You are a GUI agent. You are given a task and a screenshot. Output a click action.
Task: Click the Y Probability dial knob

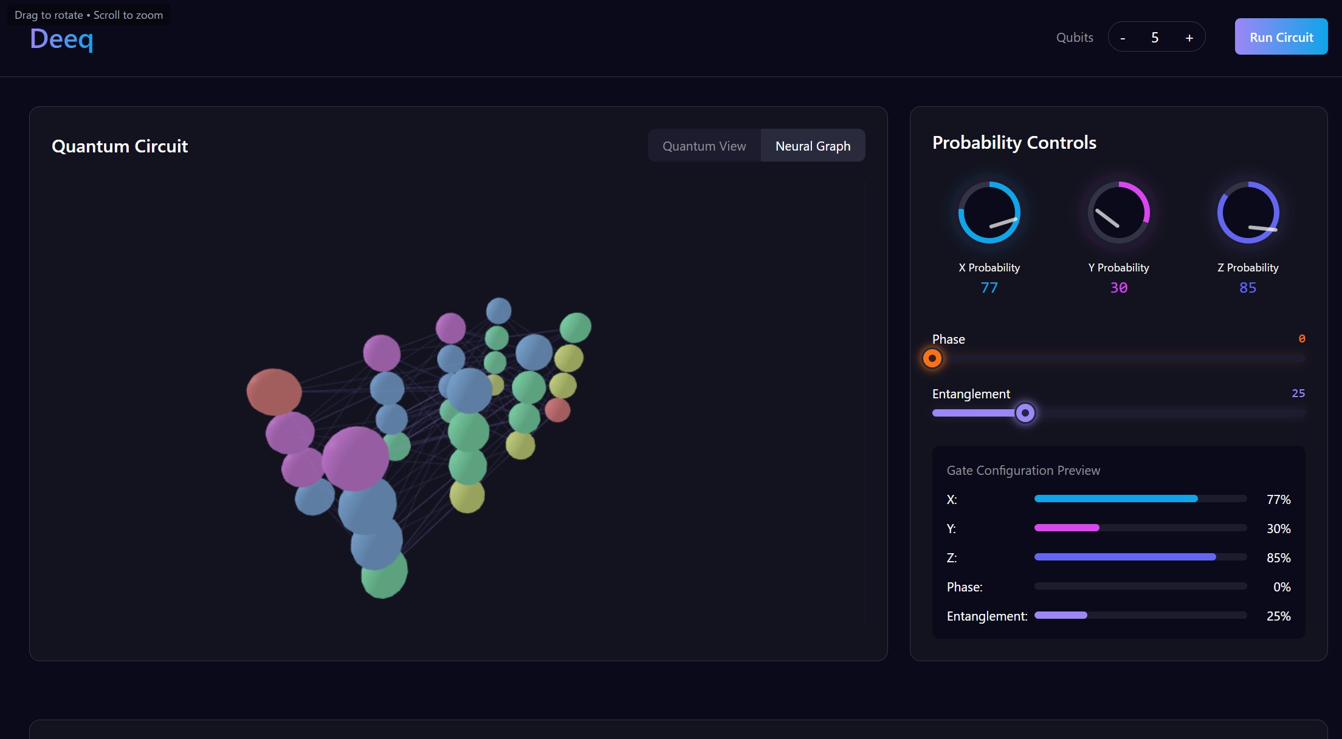(x=1118, y=213)
